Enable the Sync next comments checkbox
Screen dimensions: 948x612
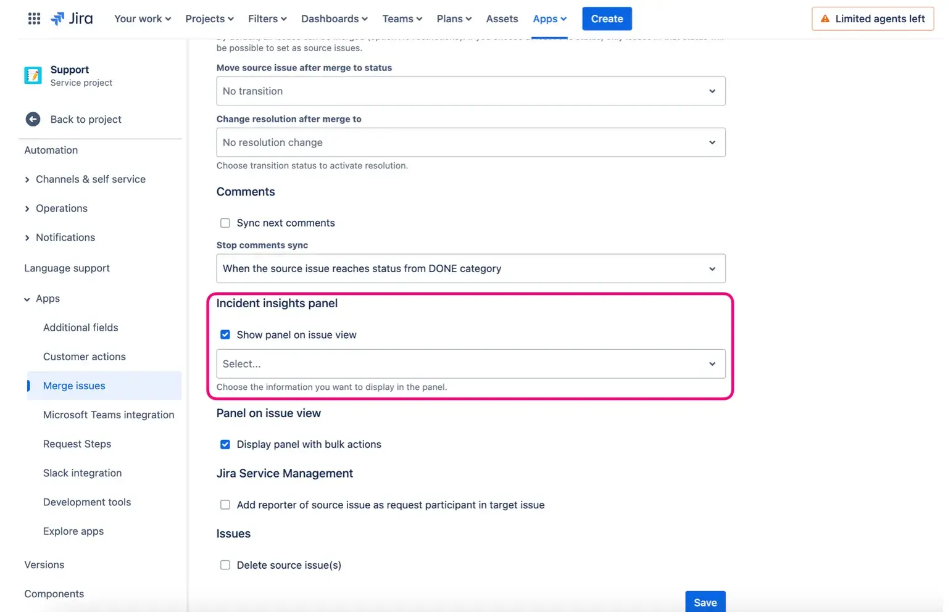[x=225, y=223]
